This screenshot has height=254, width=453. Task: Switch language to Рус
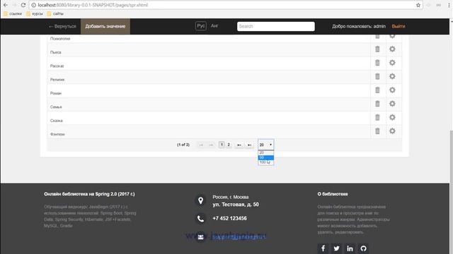(201, 26)
